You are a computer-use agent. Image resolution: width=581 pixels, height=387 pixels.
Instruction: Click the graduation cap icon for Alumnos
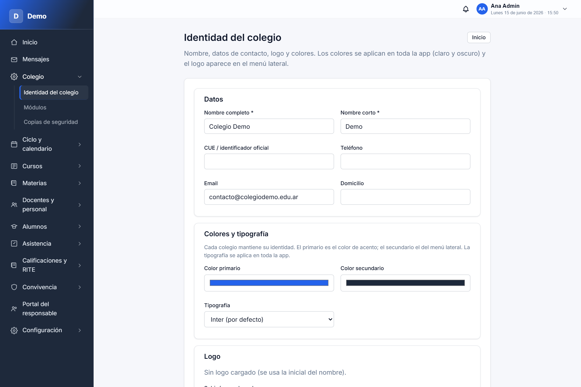14,227
